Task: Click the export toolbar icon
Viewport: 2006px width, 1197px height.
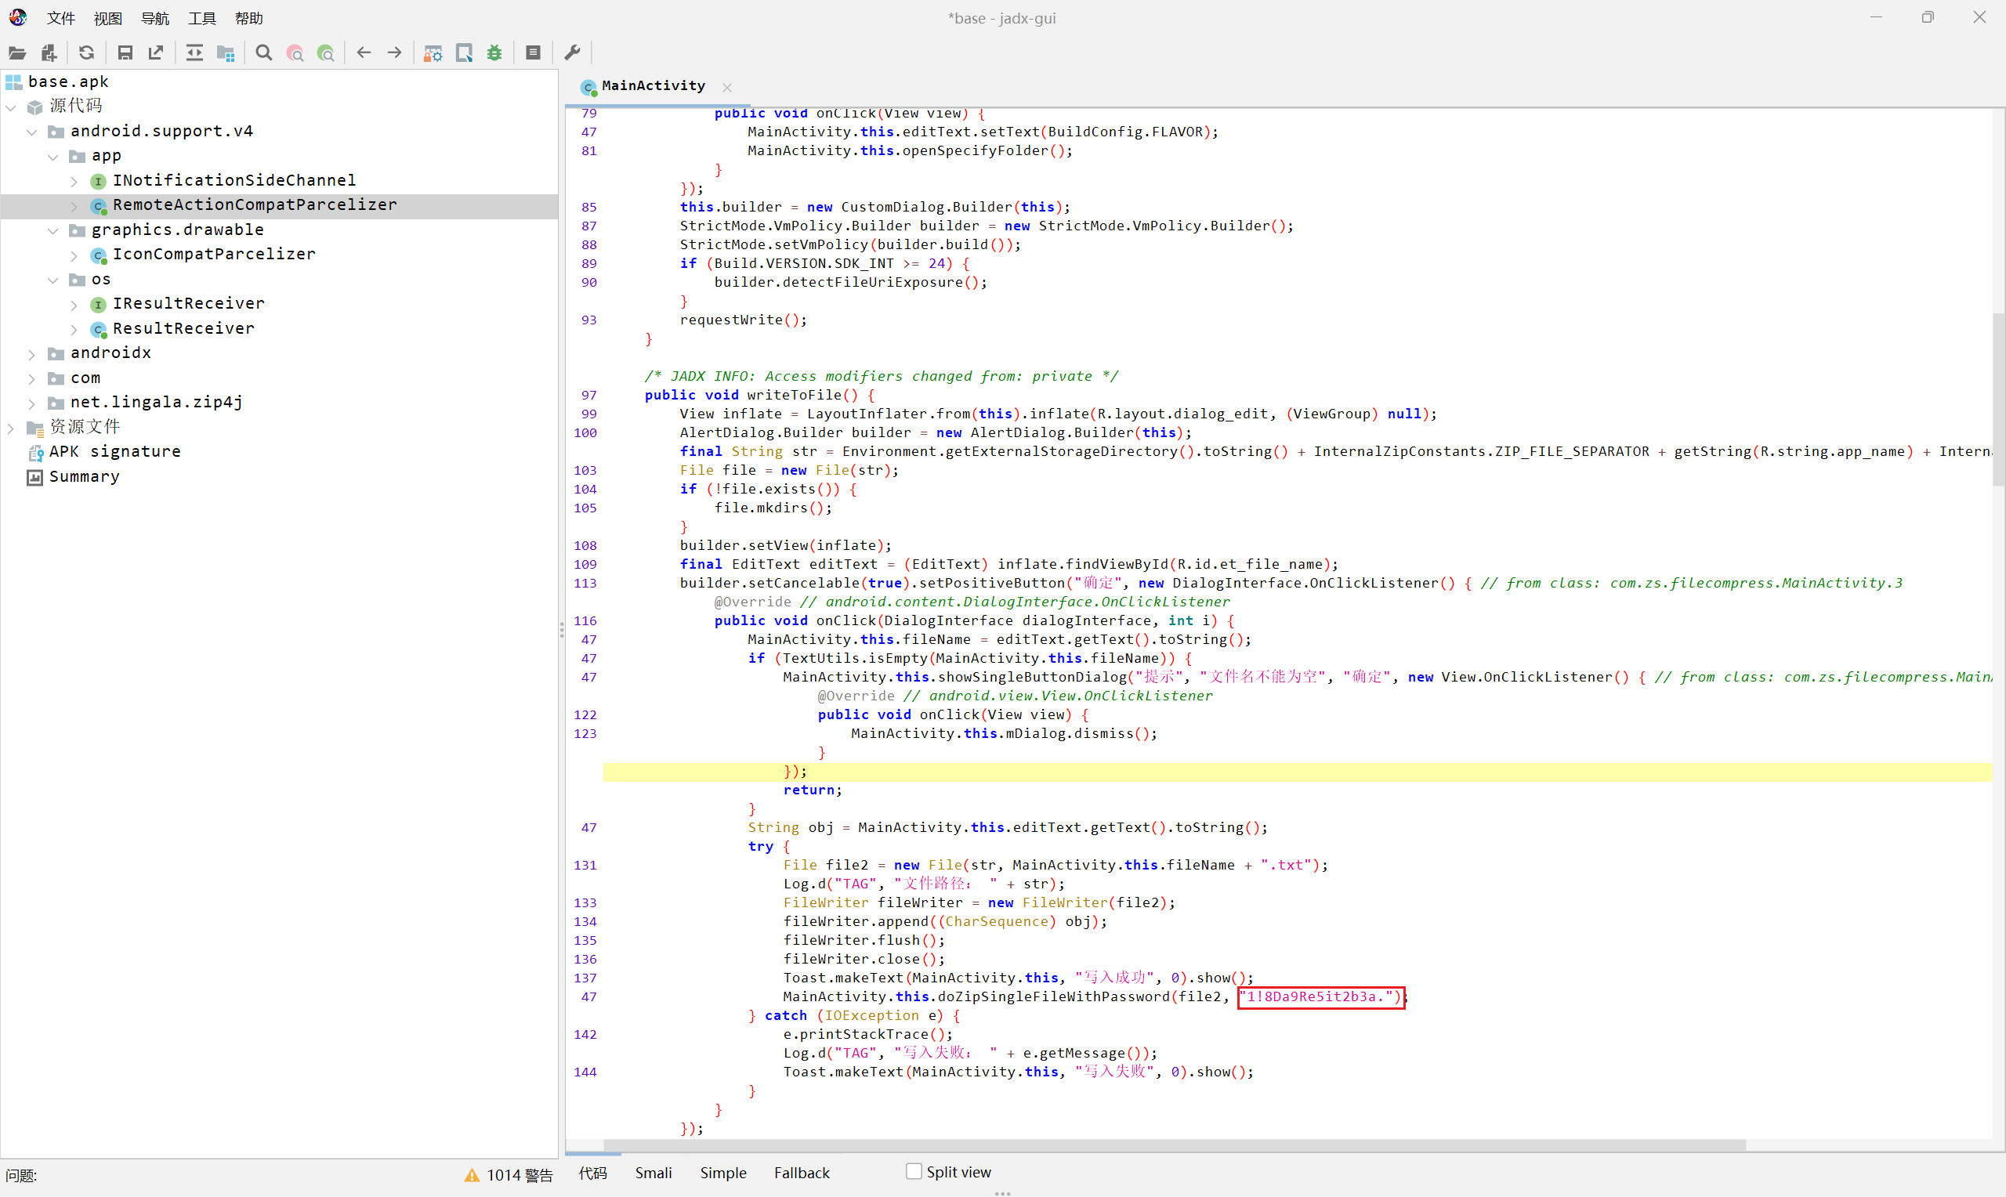Action: [x=156, y=53]
